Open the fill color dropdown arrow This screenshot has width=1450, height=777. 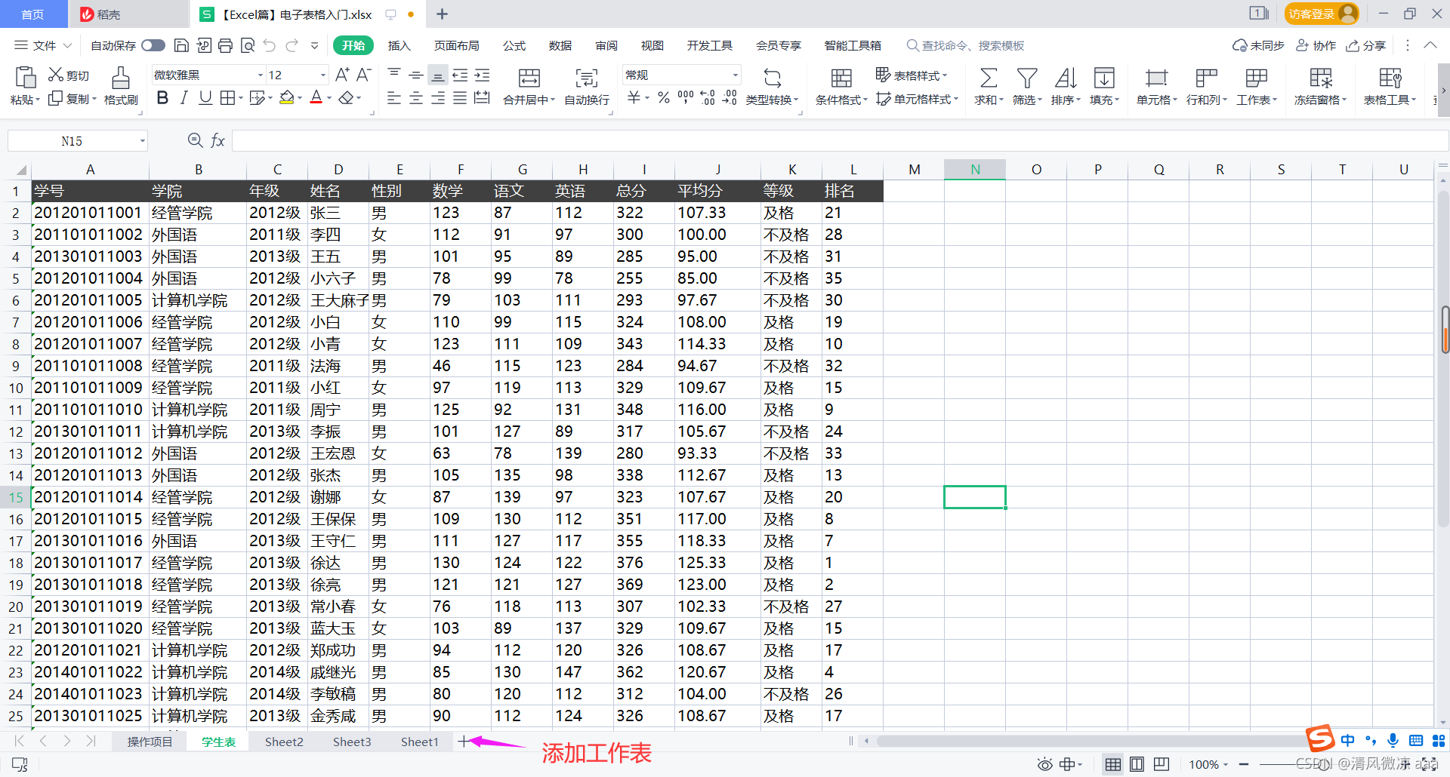pos(300,98)
